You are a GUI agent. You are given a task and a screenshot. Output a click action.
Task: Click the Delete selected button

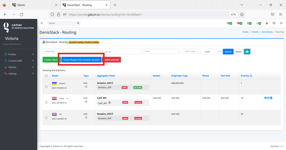pos(111,60)
